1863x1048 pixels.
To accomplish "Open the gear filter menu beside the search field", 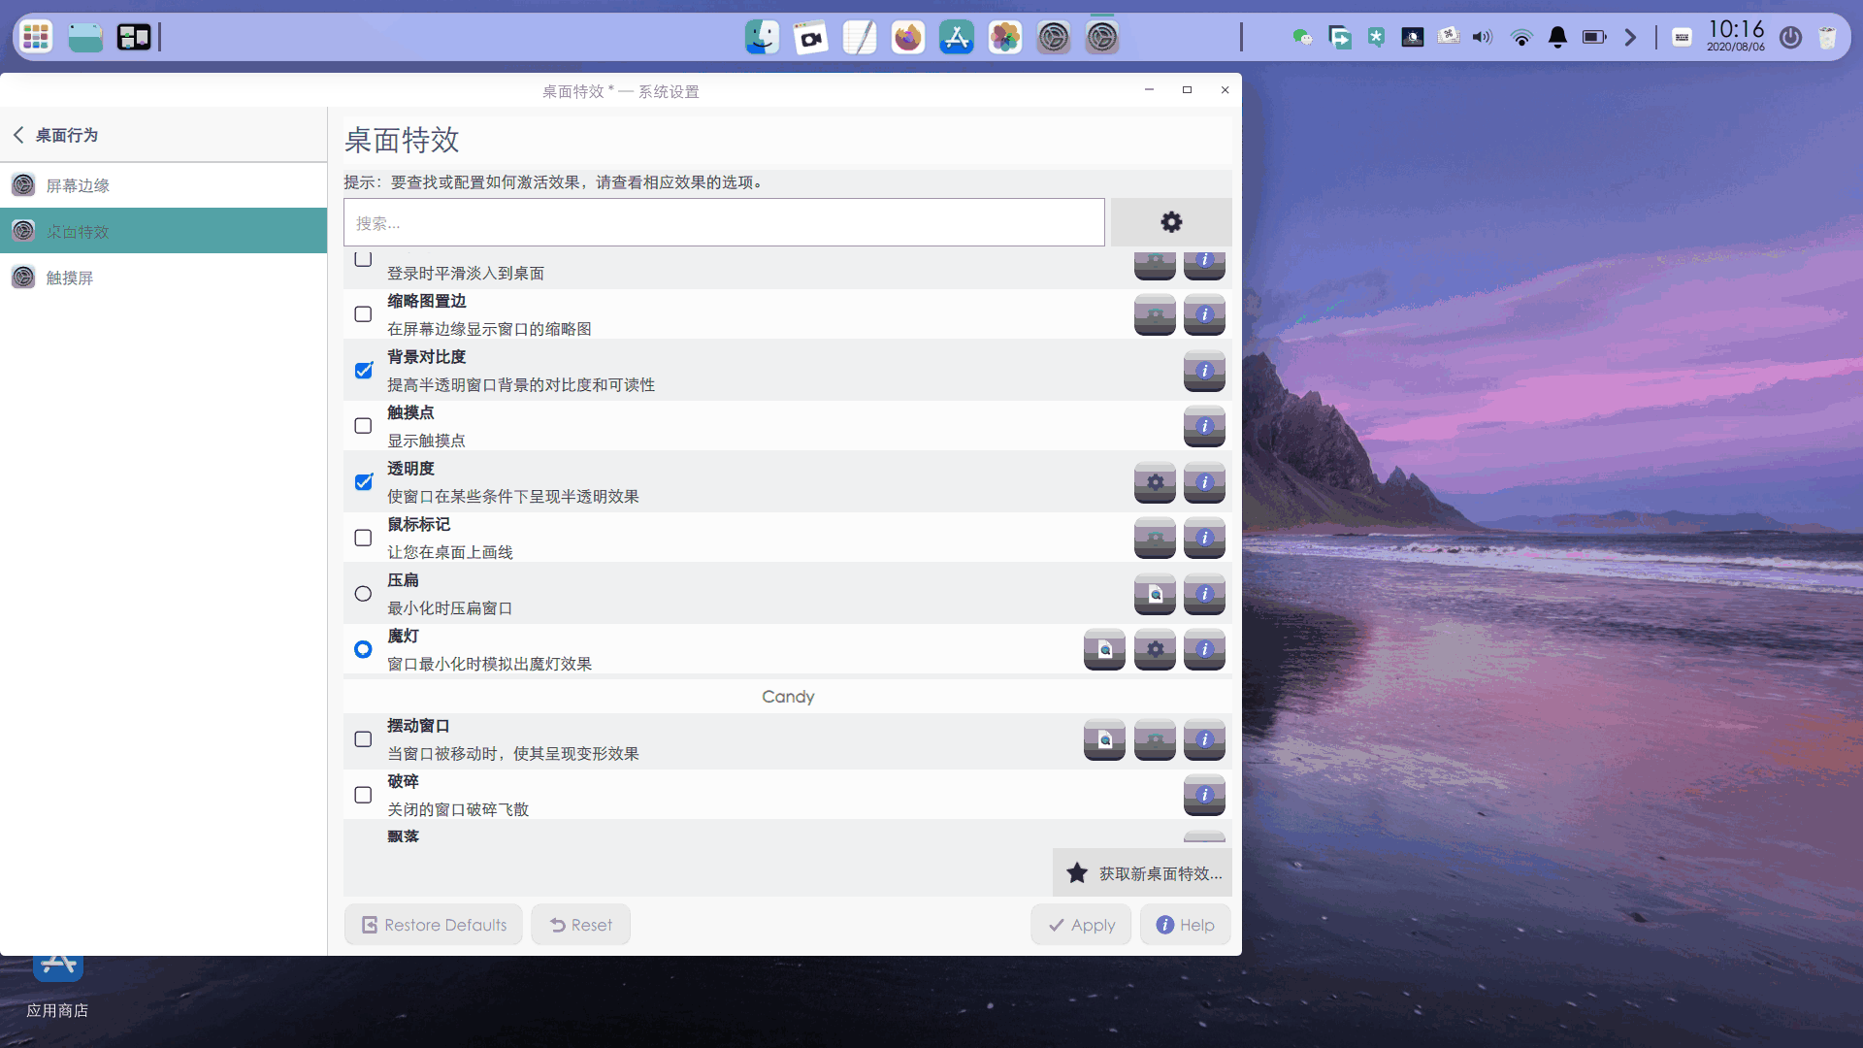I will click(1171, 221).
